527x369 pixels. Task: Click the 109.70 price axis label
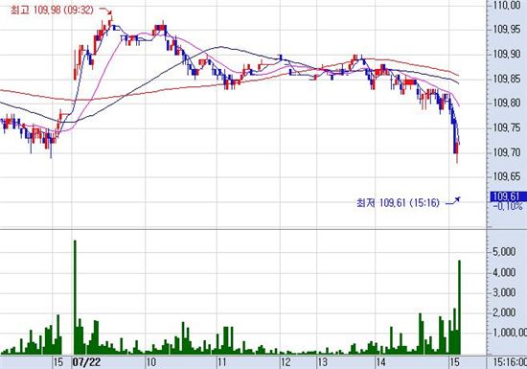click(507, 153)
